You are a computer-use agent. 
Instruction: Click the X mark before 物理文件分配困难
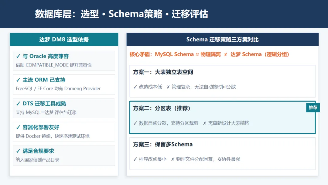(x=173, y=159)
